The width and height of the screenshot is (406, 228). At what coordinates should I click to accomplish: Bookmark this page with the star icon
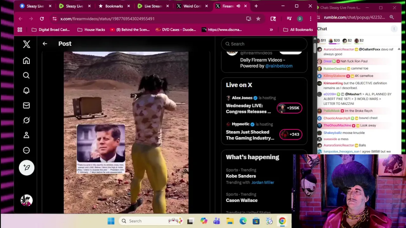[x=258, y=19]
